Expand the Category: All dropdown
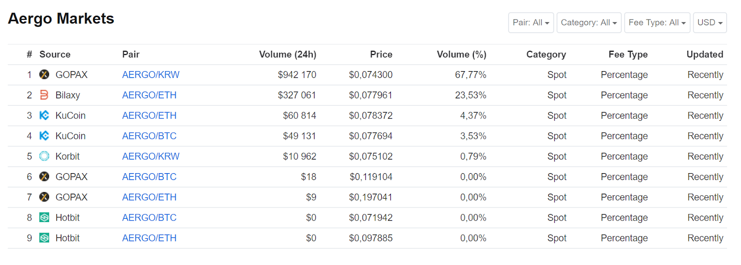741x265 pixels. [589, 23]
